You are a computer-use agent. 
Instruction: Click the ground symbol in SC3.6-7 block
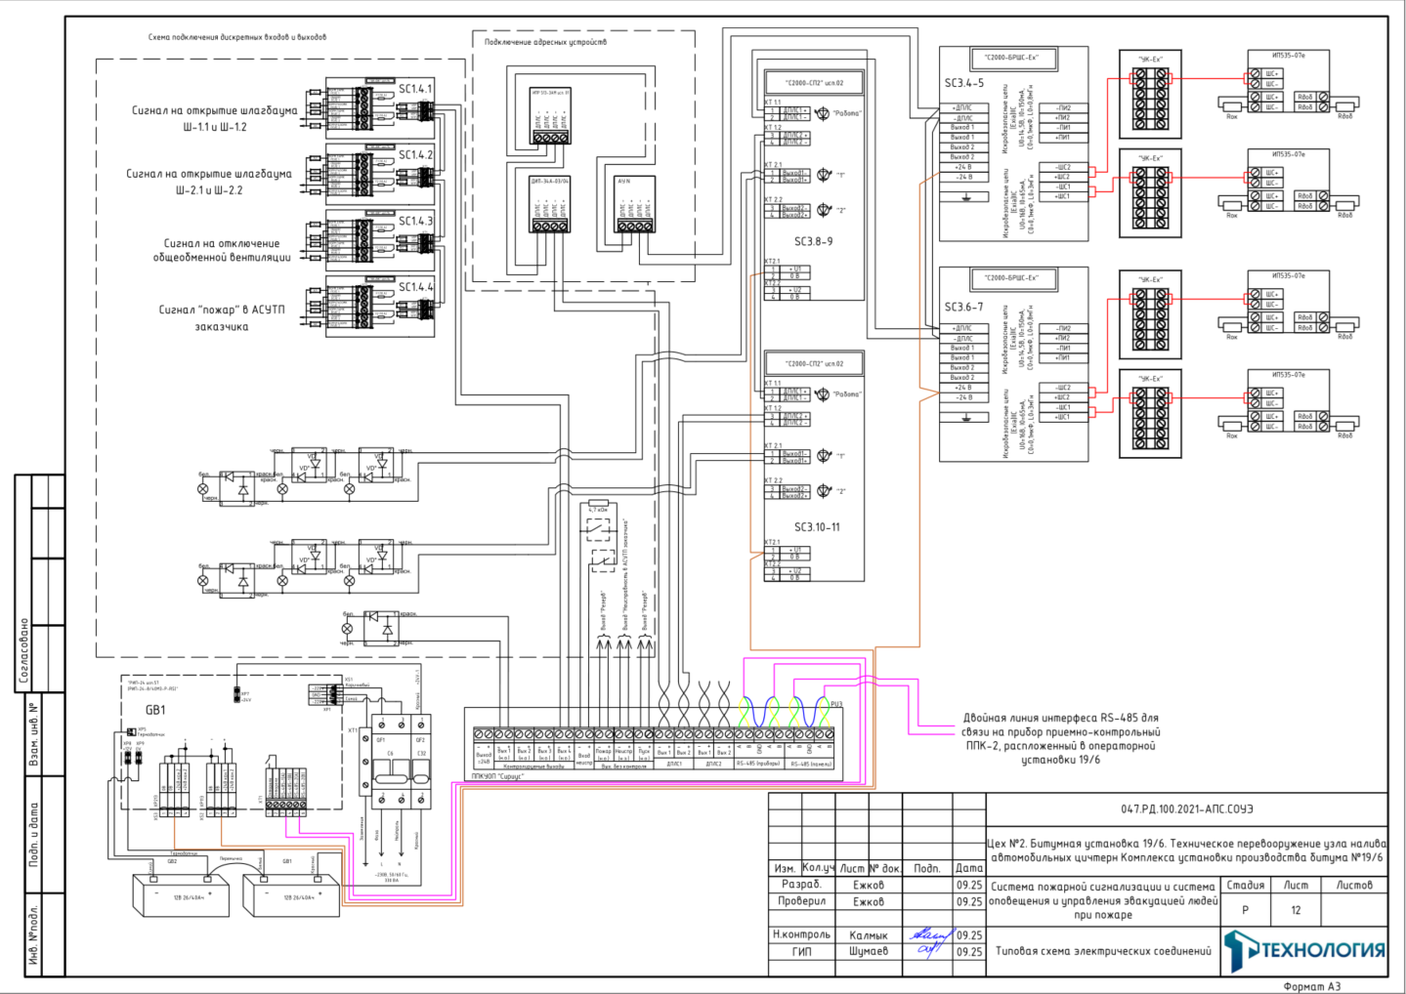(966, 418)
